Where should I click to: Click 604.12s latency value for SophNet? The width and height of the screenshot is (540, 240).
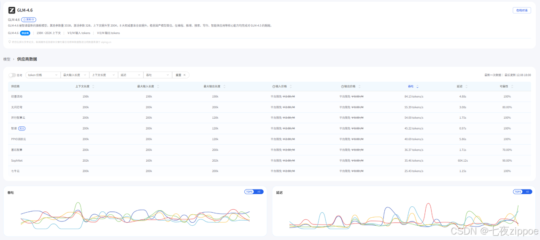coord(463,160)
